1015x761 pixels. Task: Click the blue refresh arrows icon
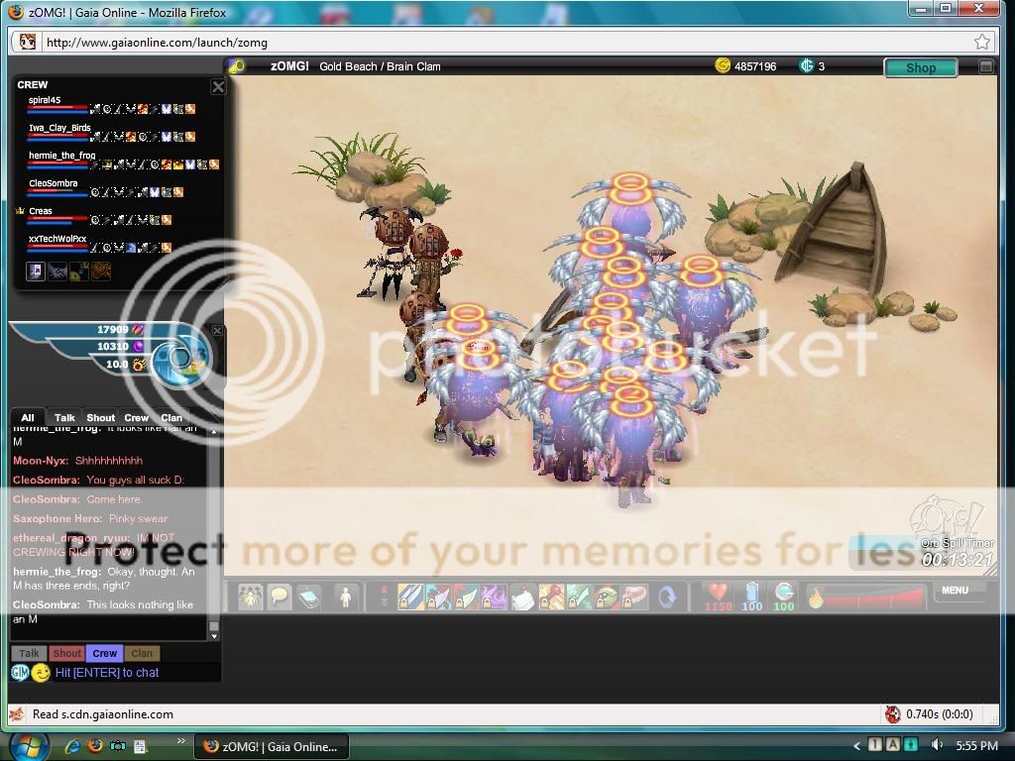pyautogui.click(x=668, y=597)
